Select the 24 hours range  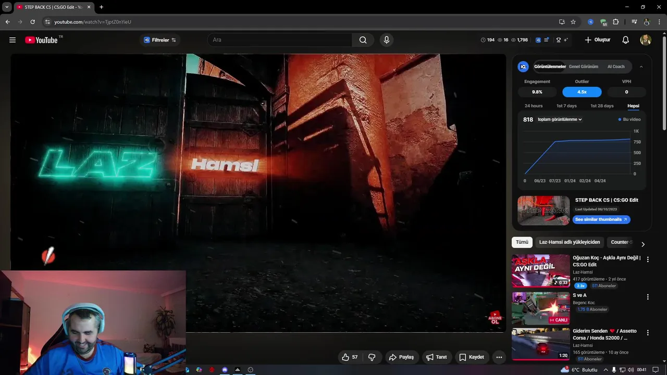coord(534,106)
